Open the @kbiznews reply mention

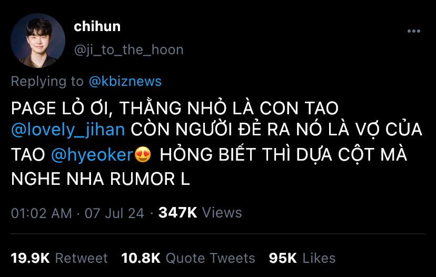point(125,81)
